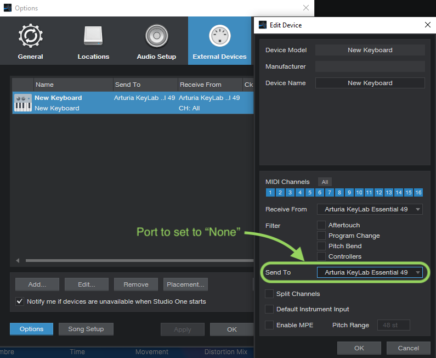Image resolution: width=436 pixels, height=358 pixels.
Task: Toggle MIDI channel 16
Action: [x=418, y=193]
